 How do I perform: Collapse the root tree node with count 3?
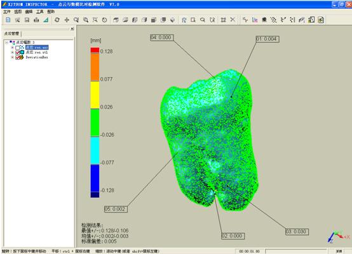coord(7,42)
